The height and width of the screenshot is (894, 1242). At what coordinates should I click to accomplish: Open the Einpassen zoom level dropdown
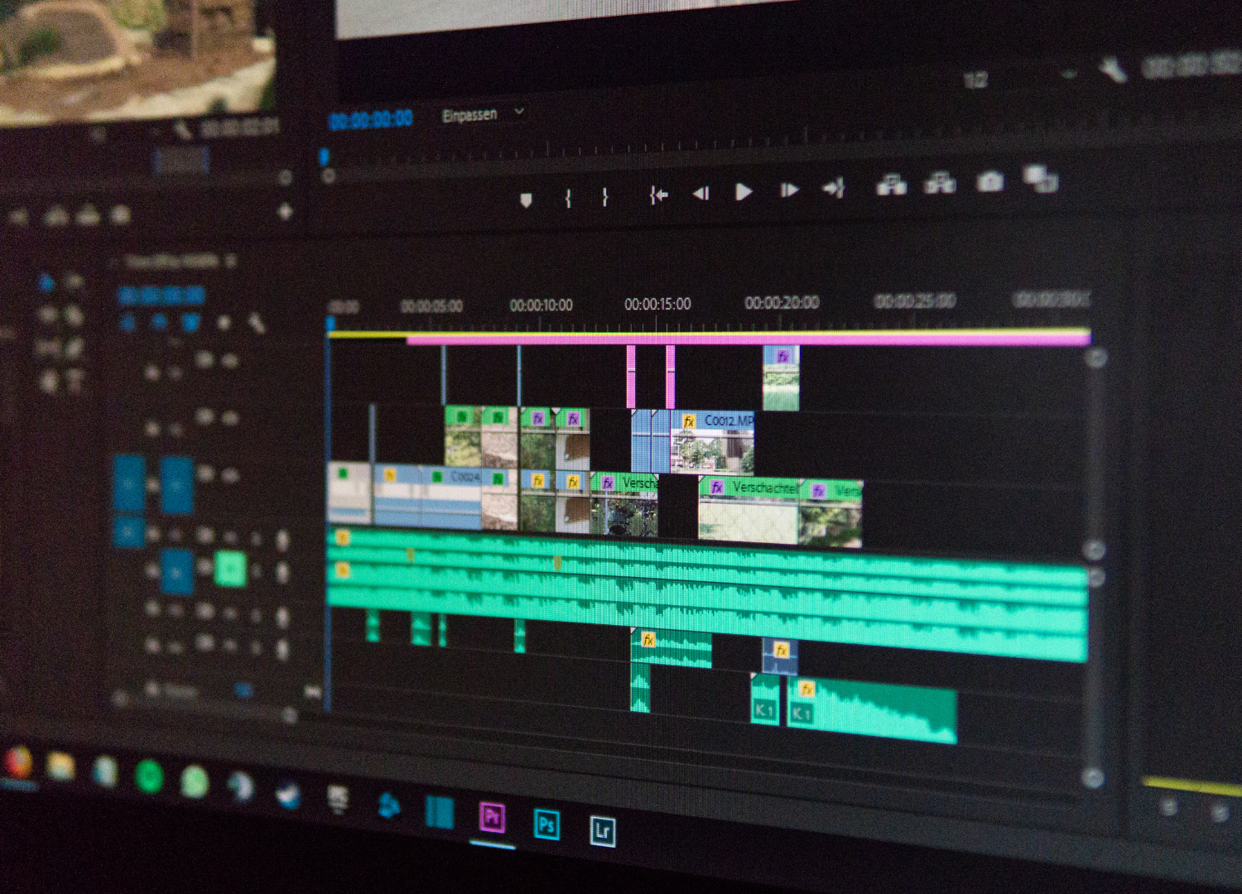(483, 114)
